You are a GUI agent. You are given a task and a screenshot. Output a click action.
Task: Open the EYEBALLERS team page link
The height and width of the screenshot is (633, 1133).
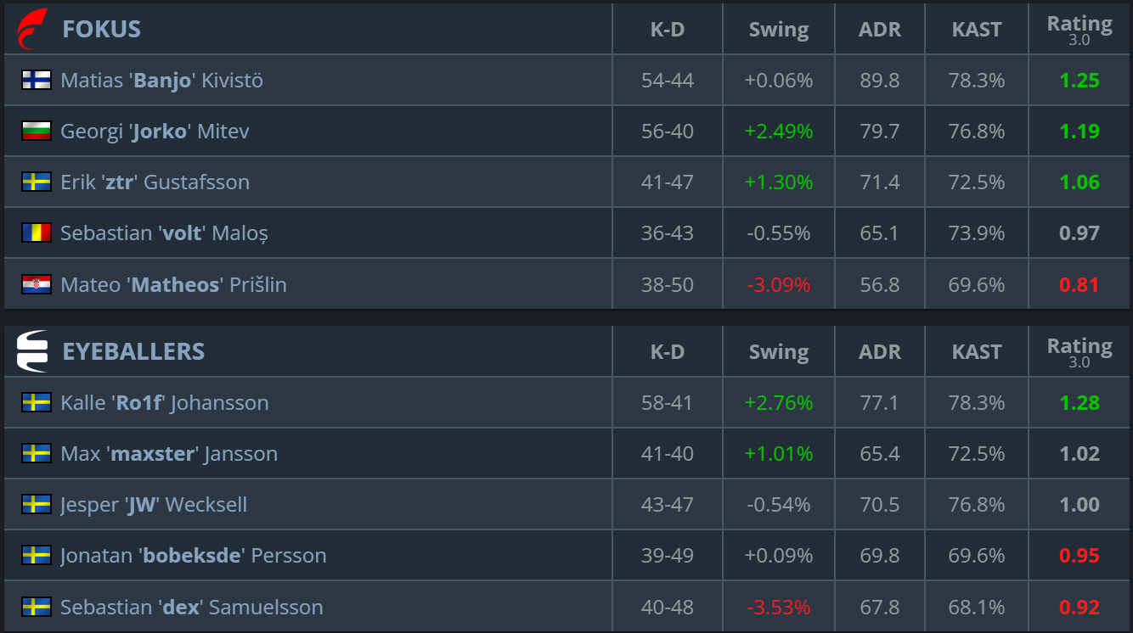pyautogui.click(x=133, y=351)
